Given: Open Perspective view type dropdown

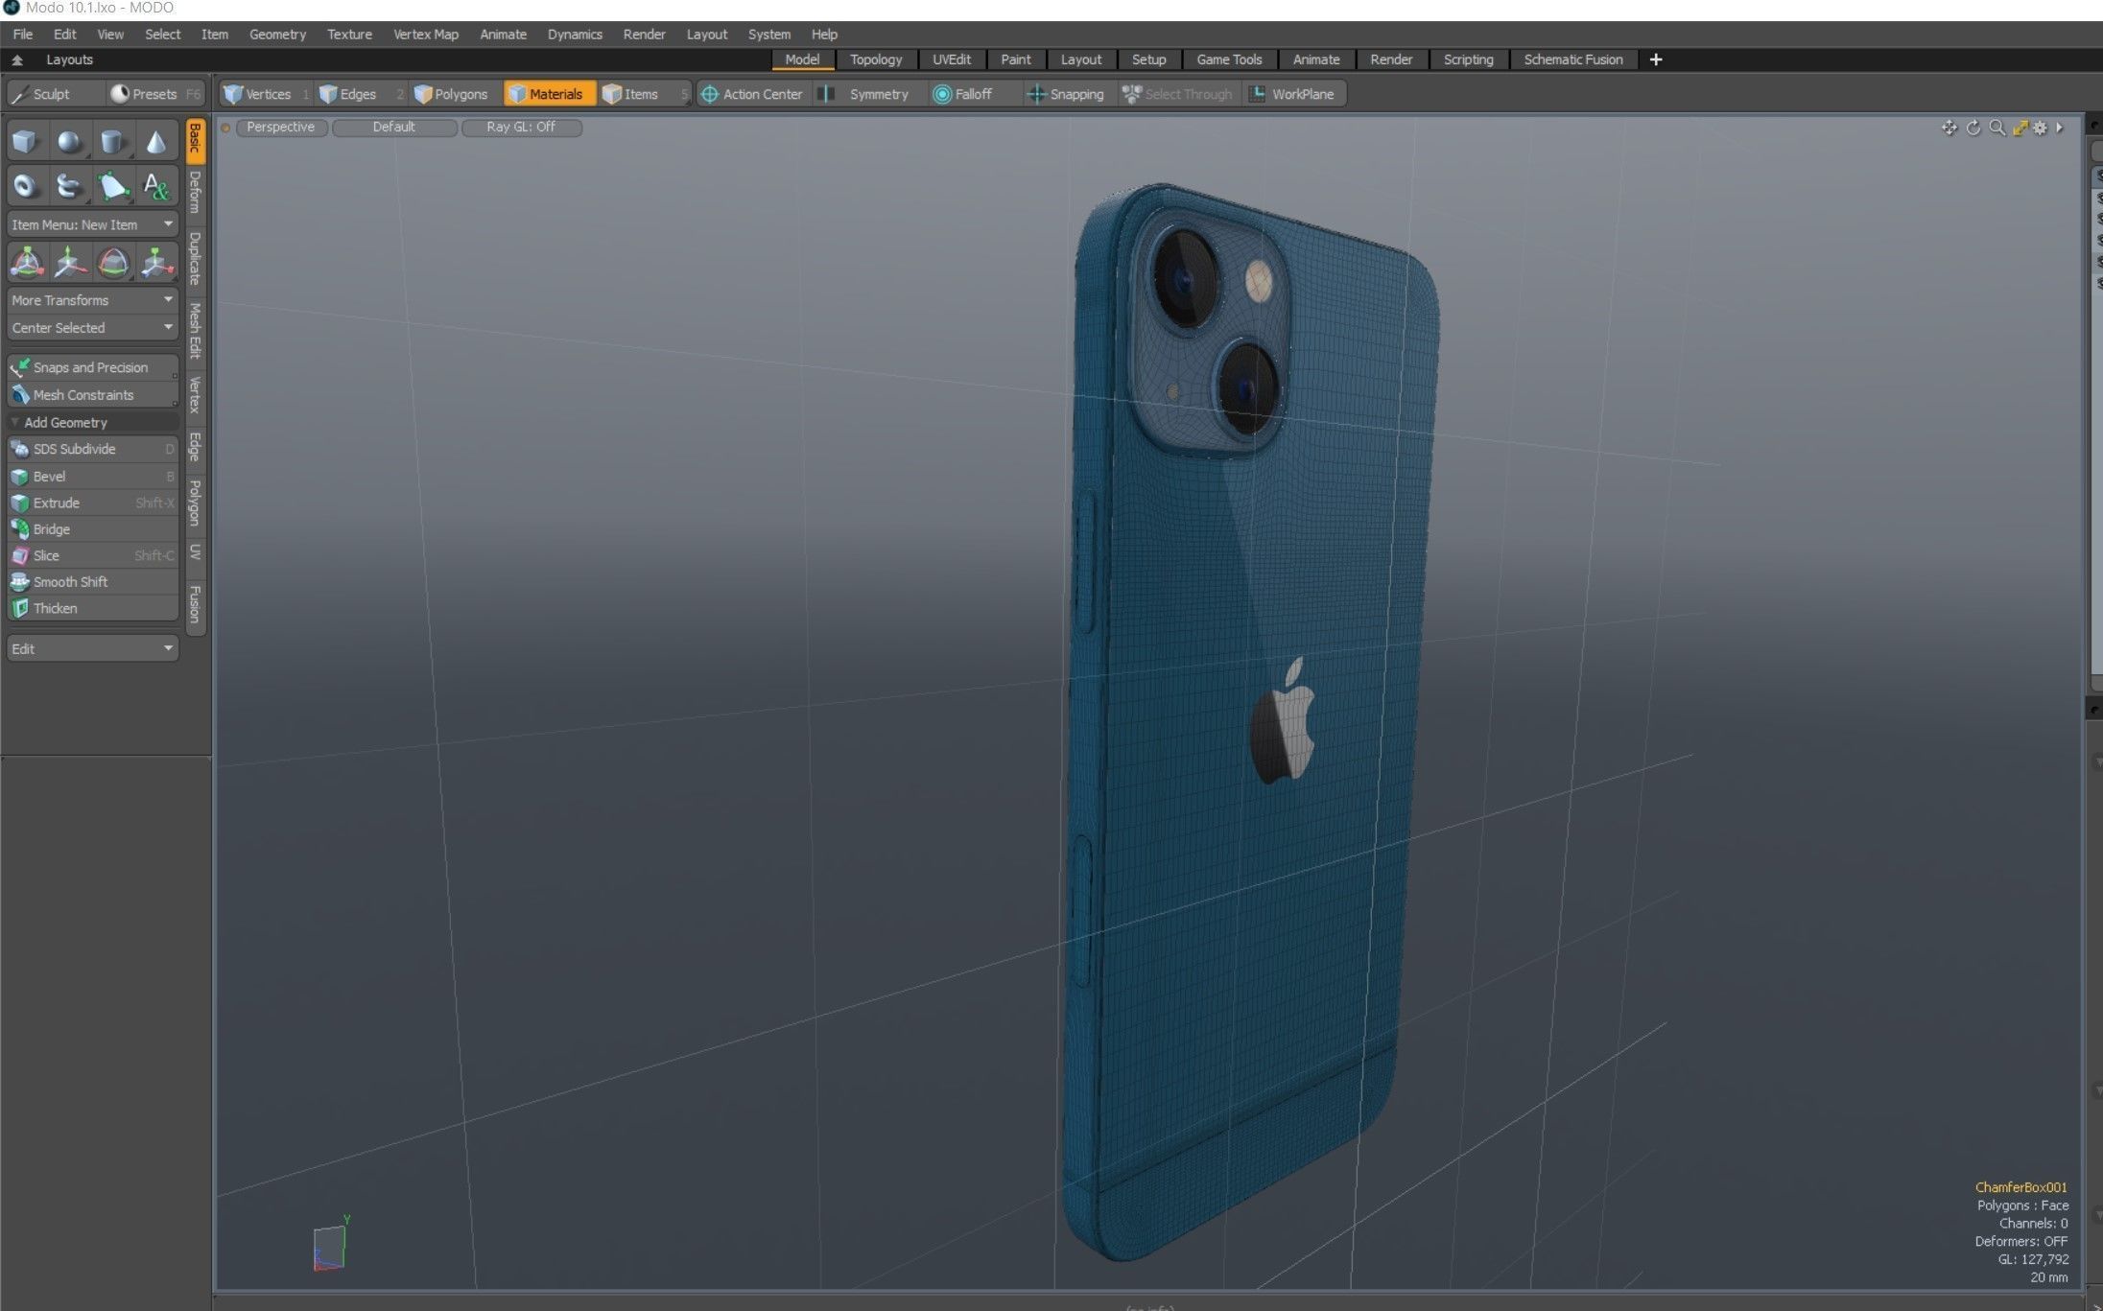Looking at the screenshot, I should pos(281,127).
